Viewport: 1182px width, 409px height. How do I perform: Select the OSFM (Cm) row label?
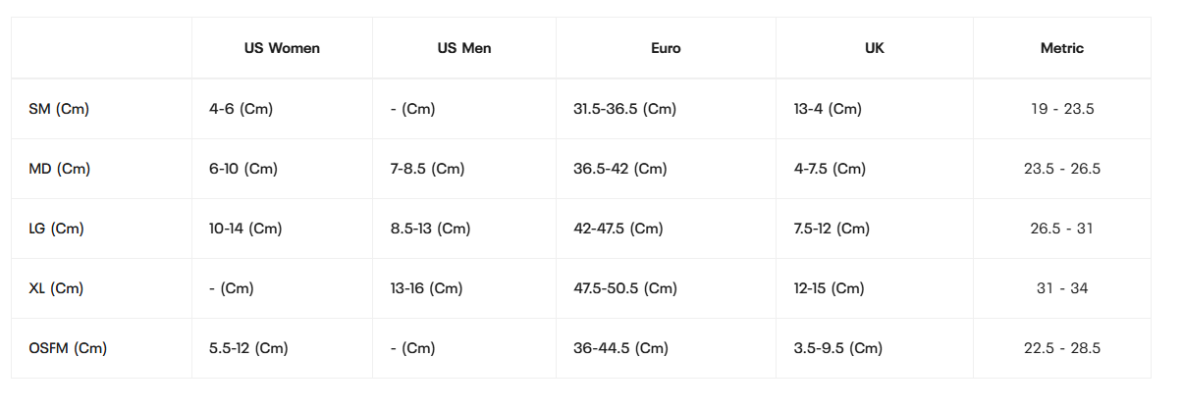tap(68, 348)
